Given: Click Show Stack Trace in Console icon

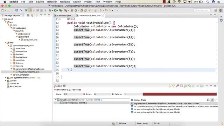Looking at the screenshot, I should coord(208,100).
